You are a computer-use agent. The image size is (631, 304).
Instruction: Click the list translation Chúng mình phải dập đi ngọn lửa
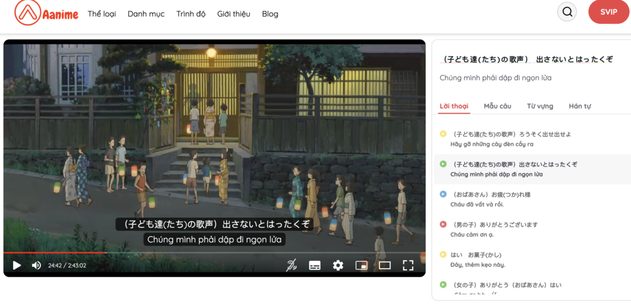[497, 174]
